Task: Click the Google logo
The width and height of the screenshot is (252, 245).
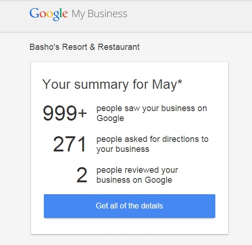Action: tap(49, 14)
